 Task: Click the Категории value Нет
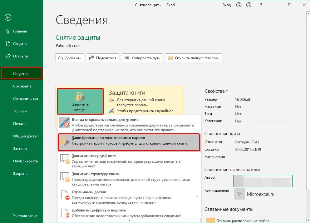coord(238,121)
